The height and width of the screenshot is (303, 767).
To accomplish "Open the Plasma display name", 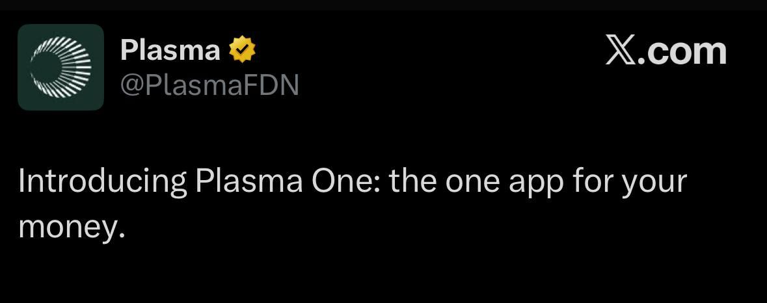I will coord(170,50).
